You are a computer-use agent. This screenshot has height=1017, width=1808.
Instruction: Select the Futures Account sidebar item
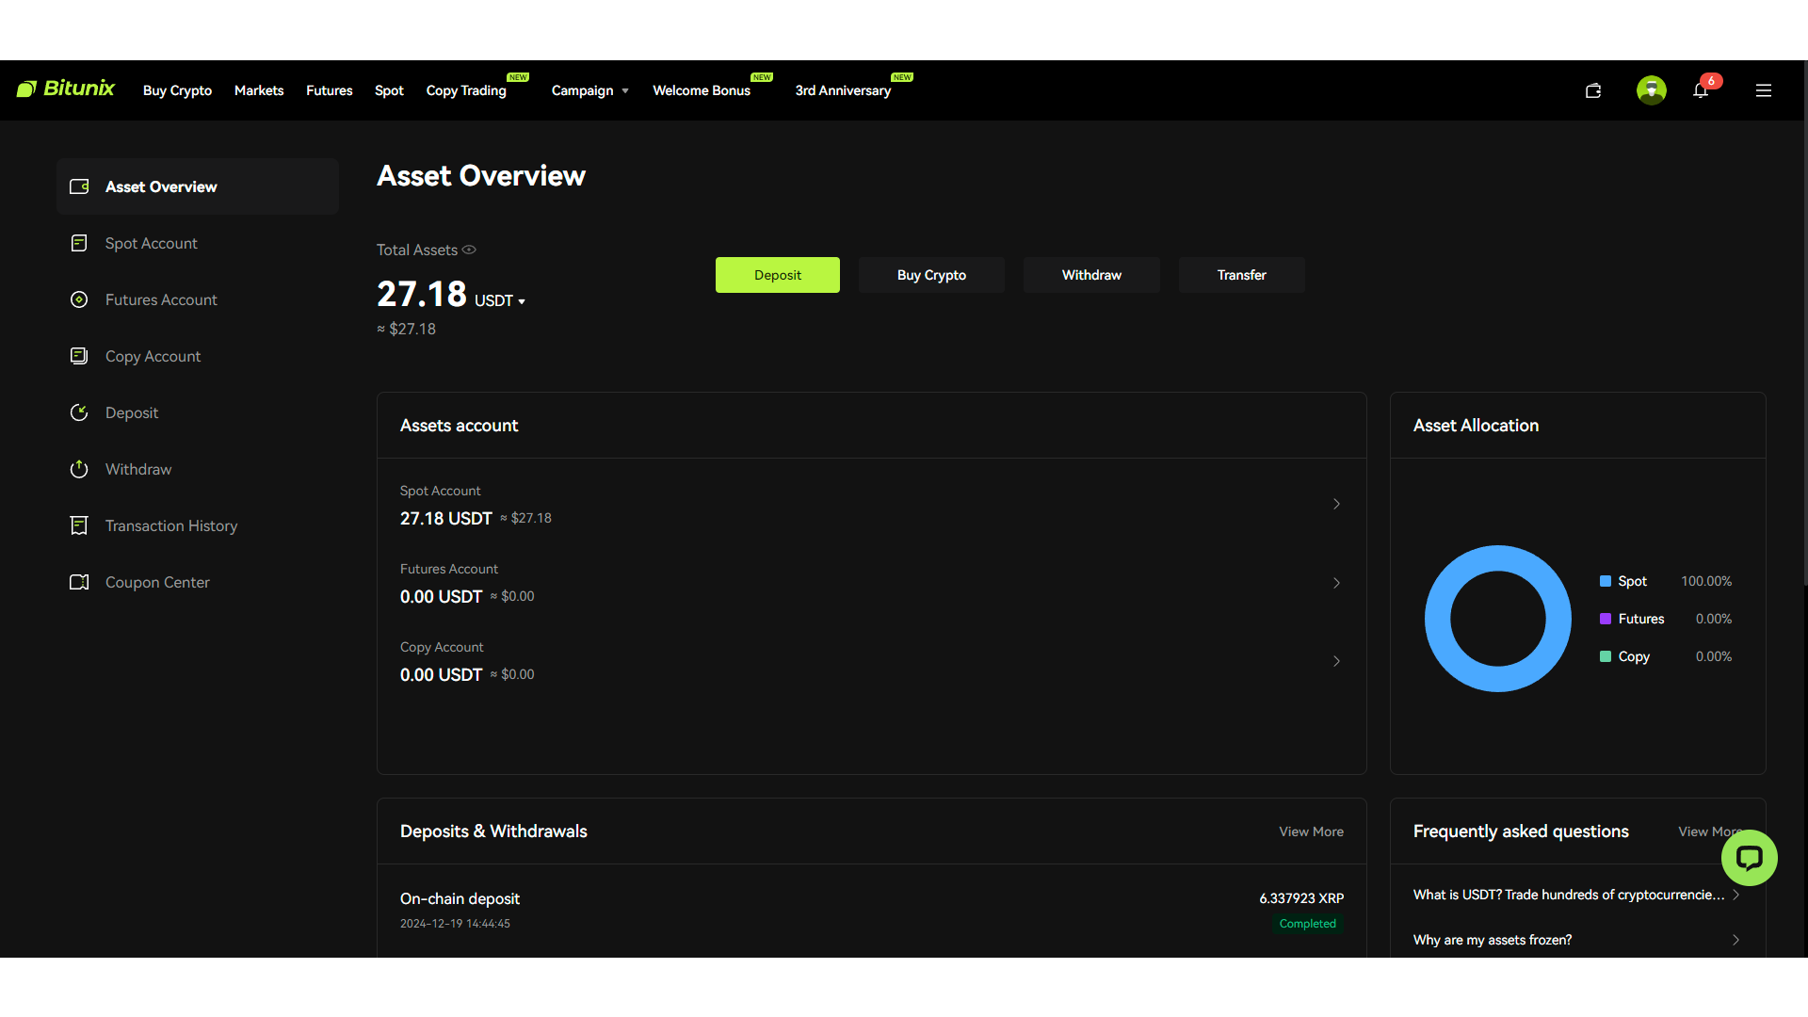click(x=160, y=299)
